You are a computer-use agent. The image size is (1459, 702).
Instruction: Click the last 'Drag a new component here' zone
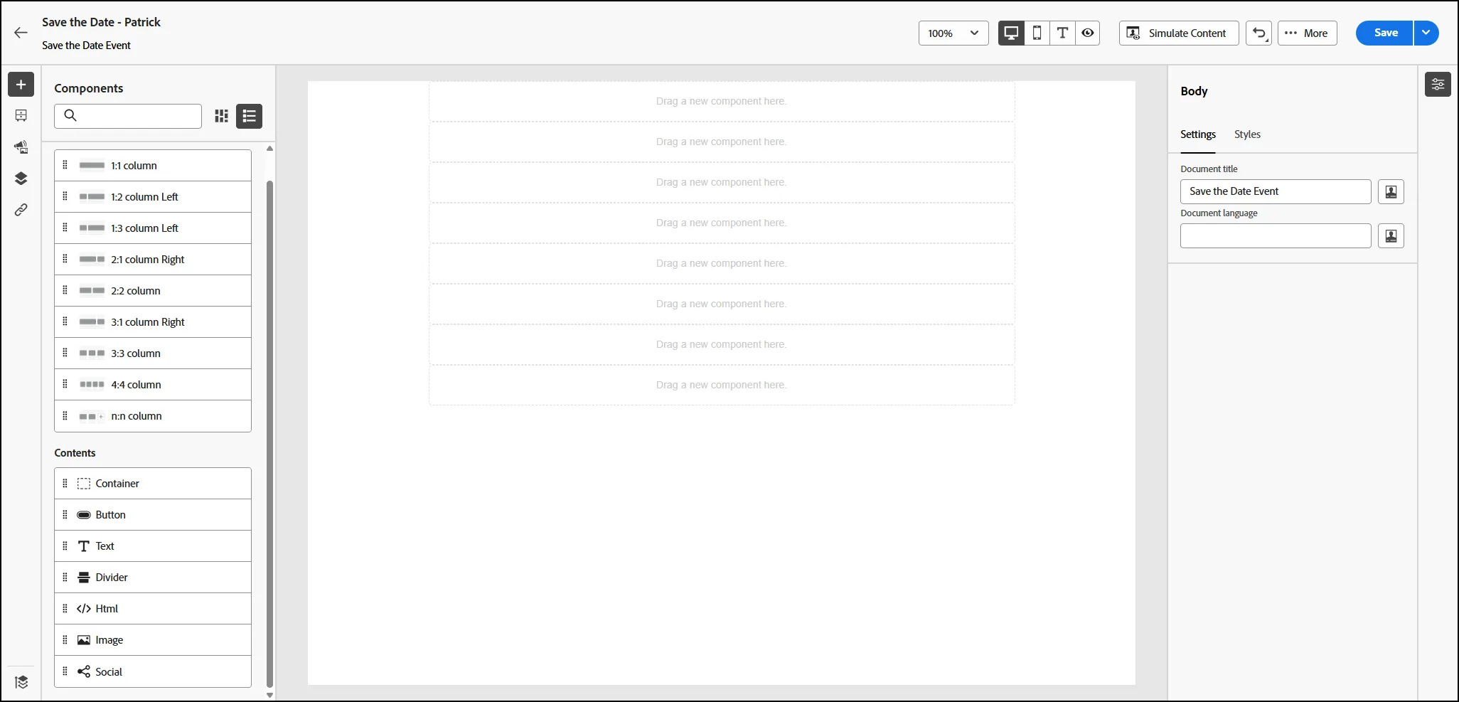pos(722,385)
